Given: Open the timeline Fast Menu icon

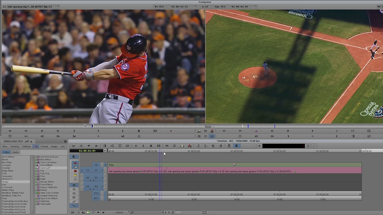Looking at the screenshot, I should click(x=74, y=157).
